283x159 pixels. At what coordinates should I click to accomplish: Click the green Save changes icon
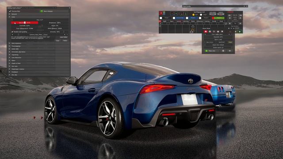(x=42, y=11)
